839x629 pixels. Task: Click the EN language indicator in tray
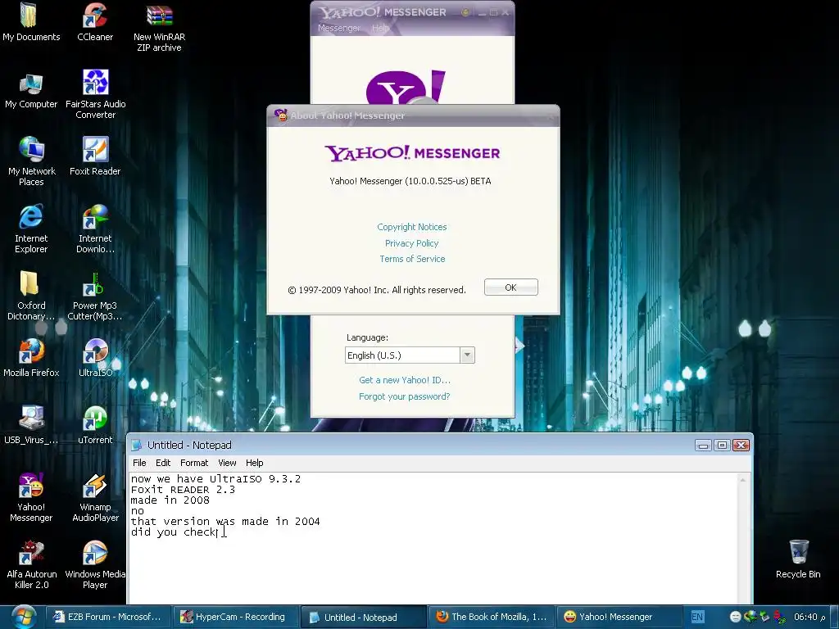tap(697, 617)
